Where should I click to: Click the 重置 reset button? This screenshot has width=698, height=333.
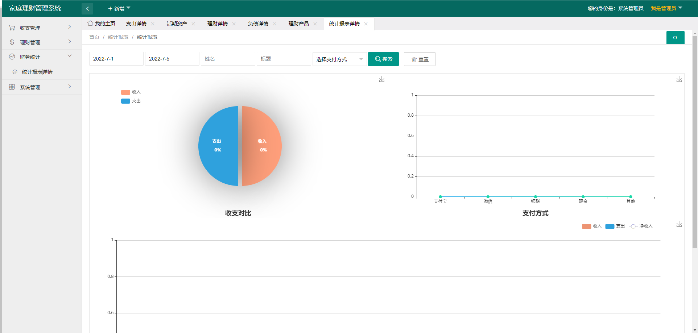420,59
